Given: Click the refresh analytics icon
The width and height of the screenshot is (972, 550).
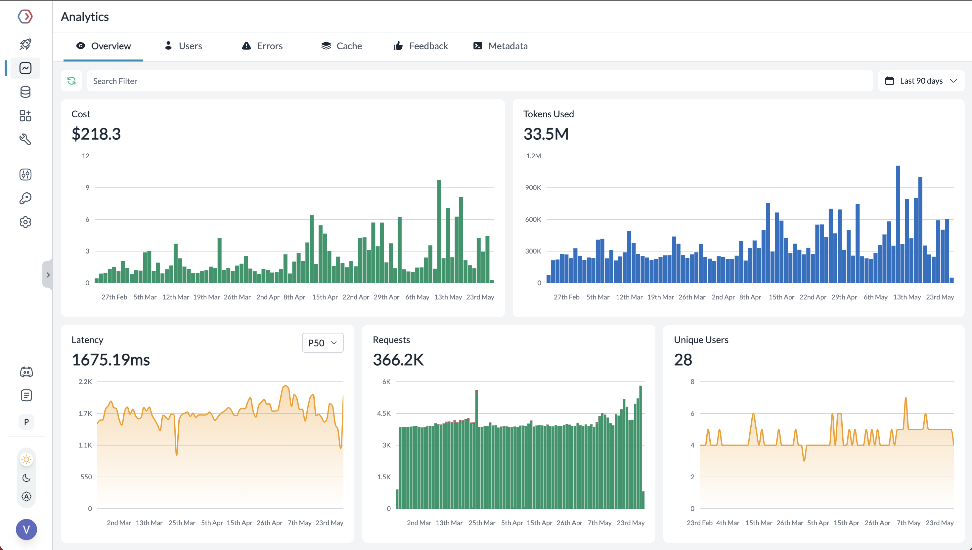Looking at the screenshot, I should point(71,81).
